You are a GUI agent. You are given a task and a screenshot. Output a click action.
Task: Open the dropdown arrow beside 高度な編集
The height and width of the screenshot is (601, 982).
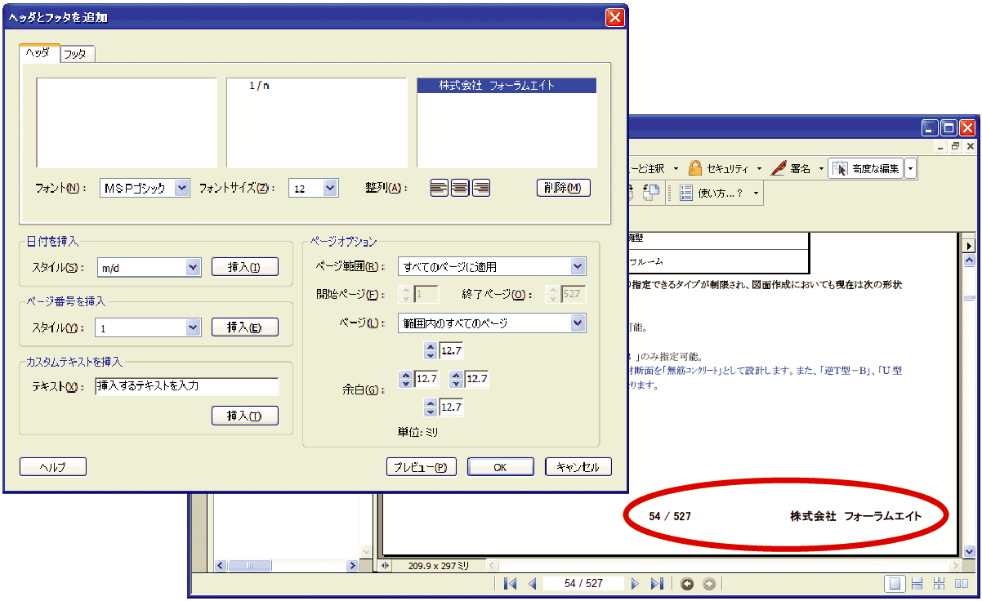(x=910, y=169)
